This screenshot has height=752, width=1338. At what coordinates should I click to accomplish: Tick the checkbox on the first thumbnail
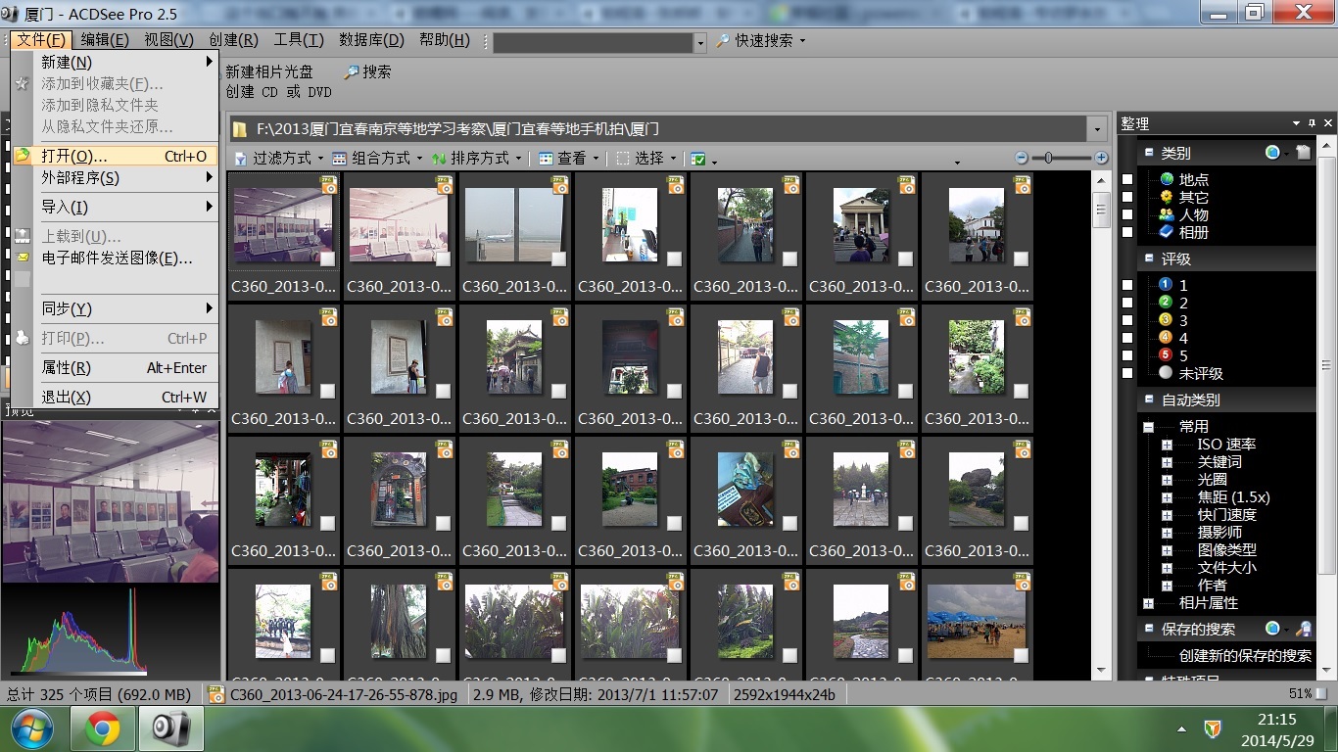327,259
